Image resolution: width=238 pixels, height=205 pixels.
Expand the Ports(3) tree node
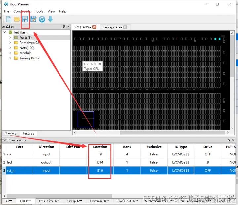pyautogui.click(x=10, y=37)
